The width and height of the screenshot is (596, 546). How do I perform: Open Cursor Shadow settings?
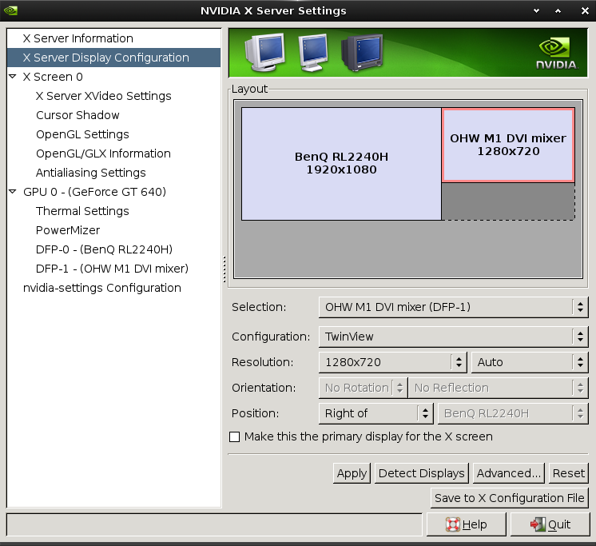tap(77, 115)
